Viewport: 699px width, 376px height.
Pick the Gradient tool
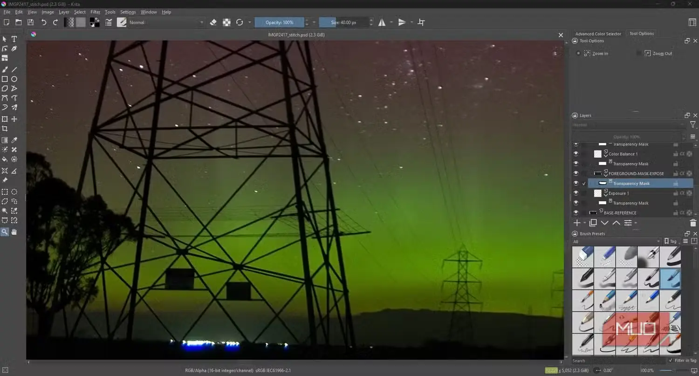point(5,140)
